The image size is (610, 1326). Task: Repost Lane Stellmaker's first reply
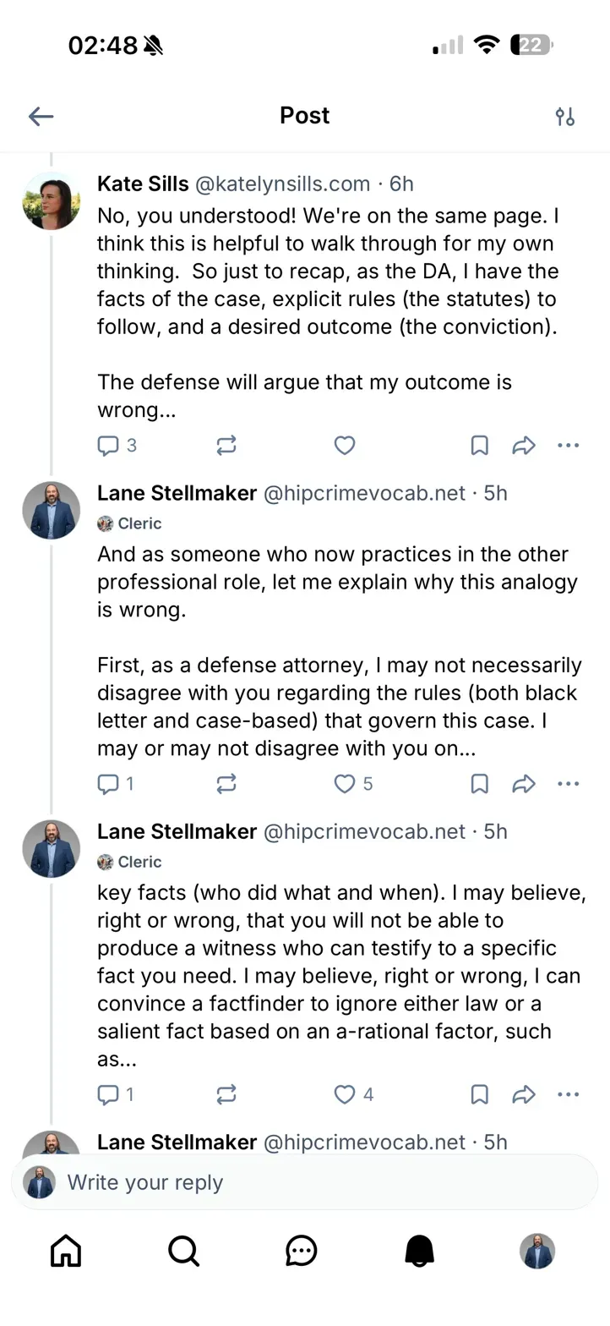226,784
